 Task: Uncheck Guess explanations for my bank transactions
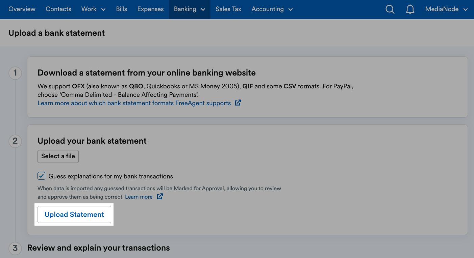41,176
